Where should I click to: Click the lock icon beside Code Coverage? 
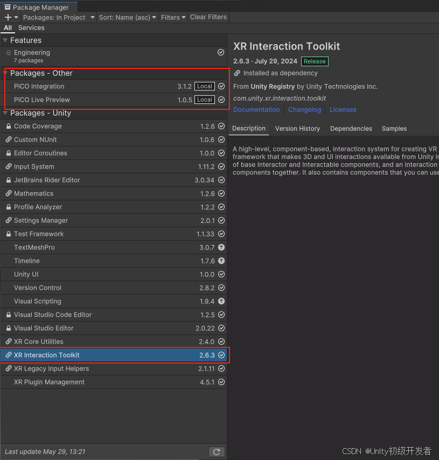pyautogui.click(x=9, y=126)
